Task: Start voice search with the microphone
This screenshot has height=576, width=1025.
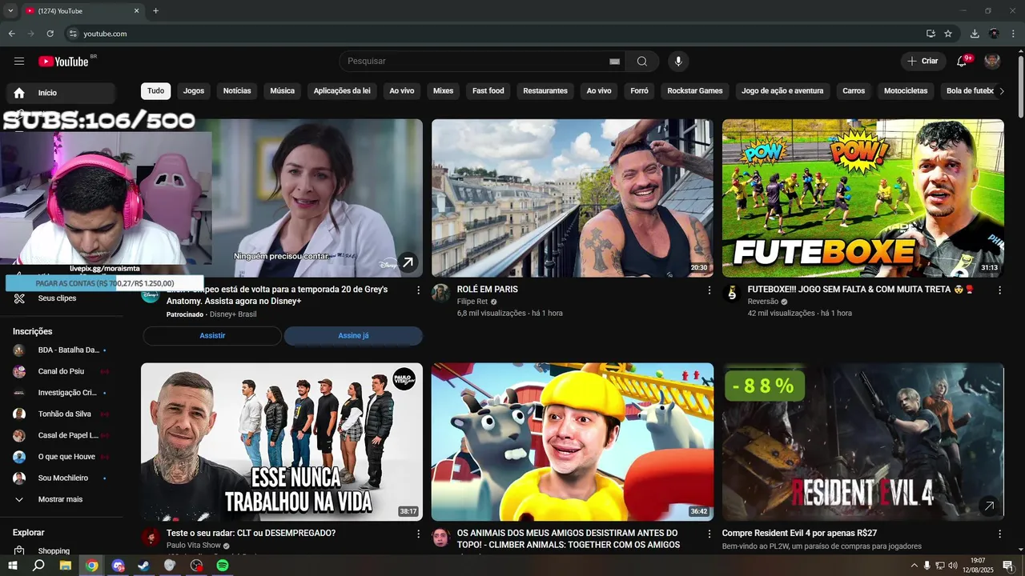Action: pos(678,61)
